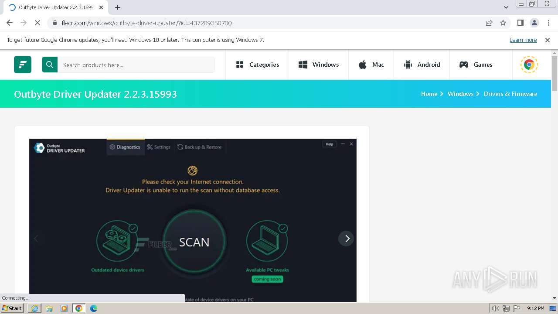The height and width of the screenshot is (314, 558).
Task: Open the Mac menu item
Action: click(x=371, y=65)
